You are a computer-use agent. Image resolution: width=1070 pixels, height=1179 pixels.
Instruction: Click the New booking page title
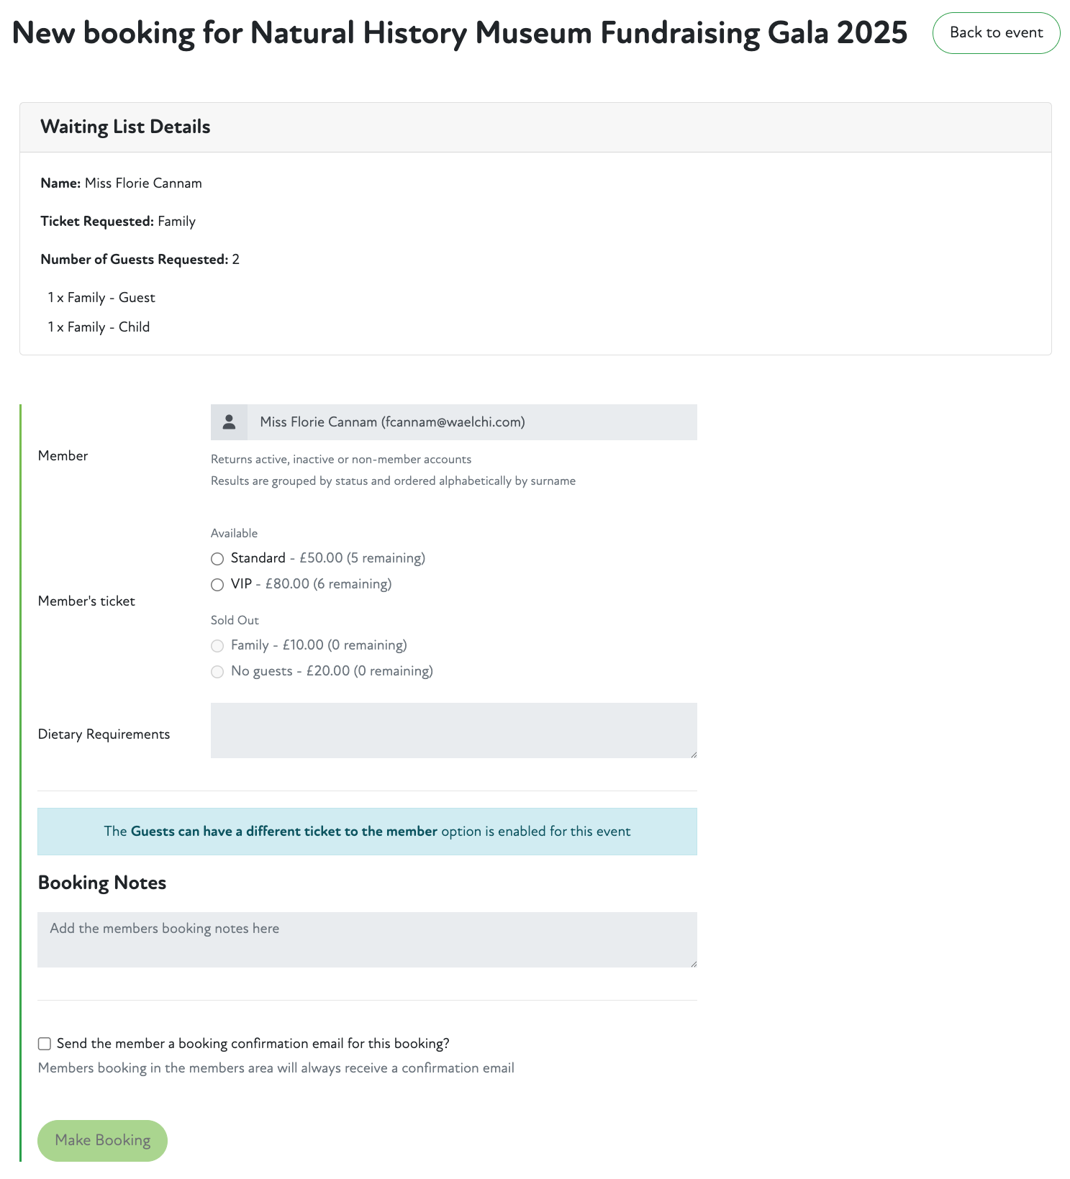(x=460, y=33)
